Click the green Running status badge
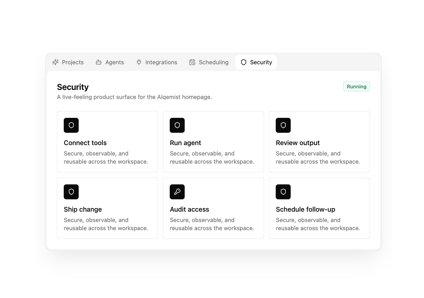Image resolution: width=424 pixels, height=298 pixels. click(357, 87)
